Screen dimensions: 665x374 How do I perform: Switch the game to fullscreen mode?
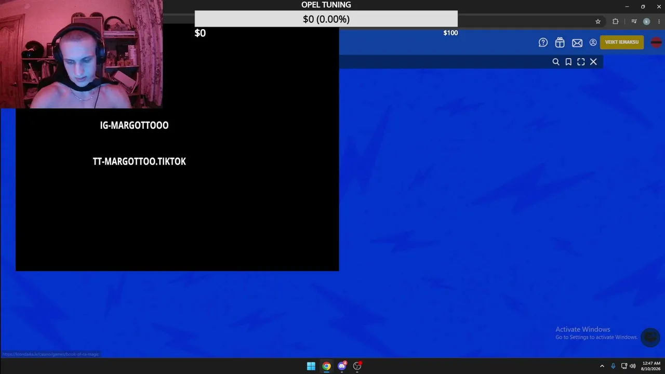[581, 62]
